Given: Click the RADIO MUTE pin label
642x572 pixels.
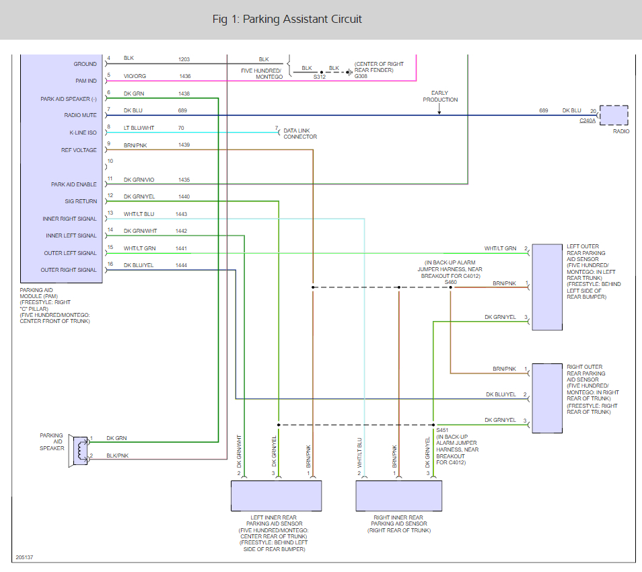Looking at the screenshot, I should click(80, 115).
